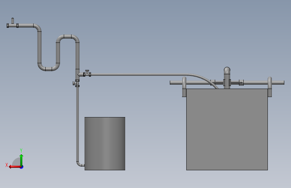This screenshot has width=291, height=188.
Task: Select the right hook bracket on the large tank
Action: tap(270, 87)
